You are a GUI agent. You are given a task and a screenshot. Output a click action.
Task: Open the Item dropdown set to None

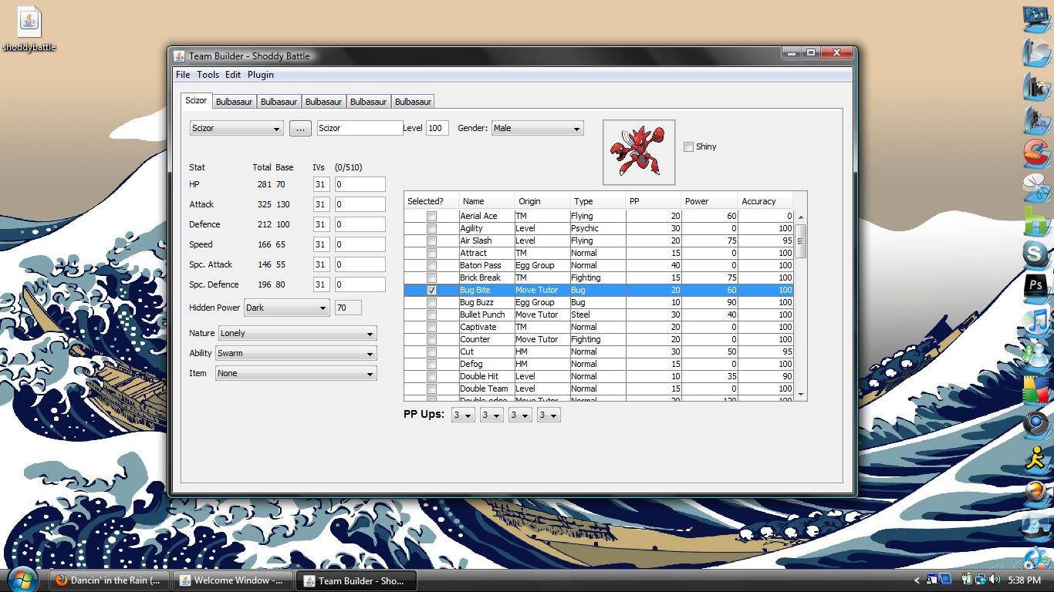tap(296, 373)
